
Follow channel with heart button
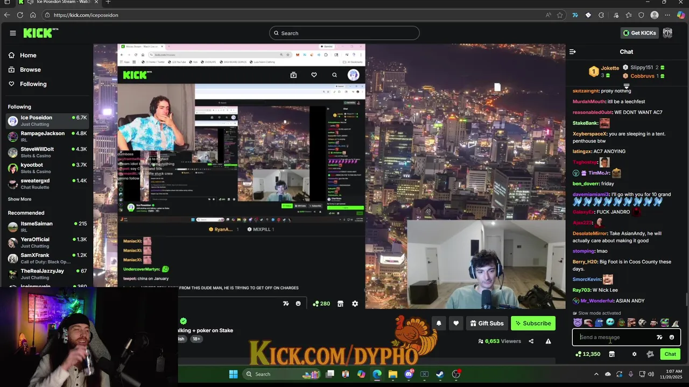coord(456,323)
